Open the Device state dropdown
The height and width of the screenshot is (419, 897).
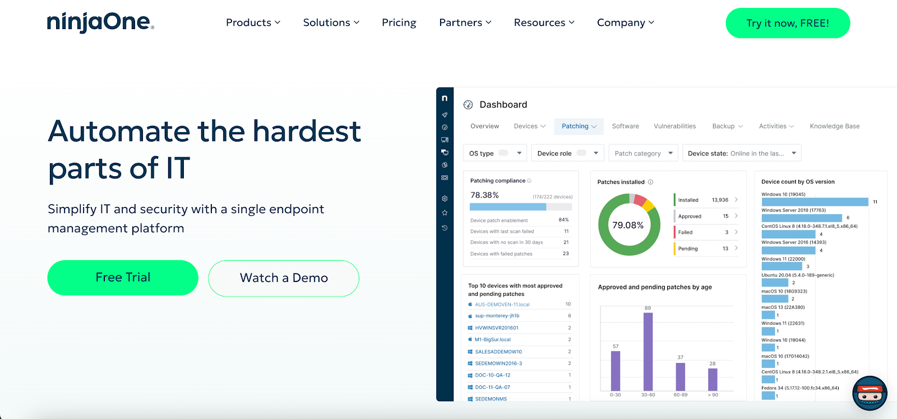742,153
